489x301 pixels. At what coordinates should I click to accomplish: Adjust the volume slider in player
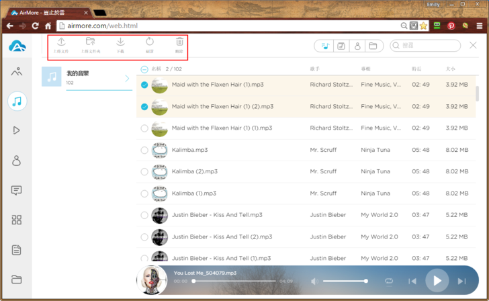point(345,281)
